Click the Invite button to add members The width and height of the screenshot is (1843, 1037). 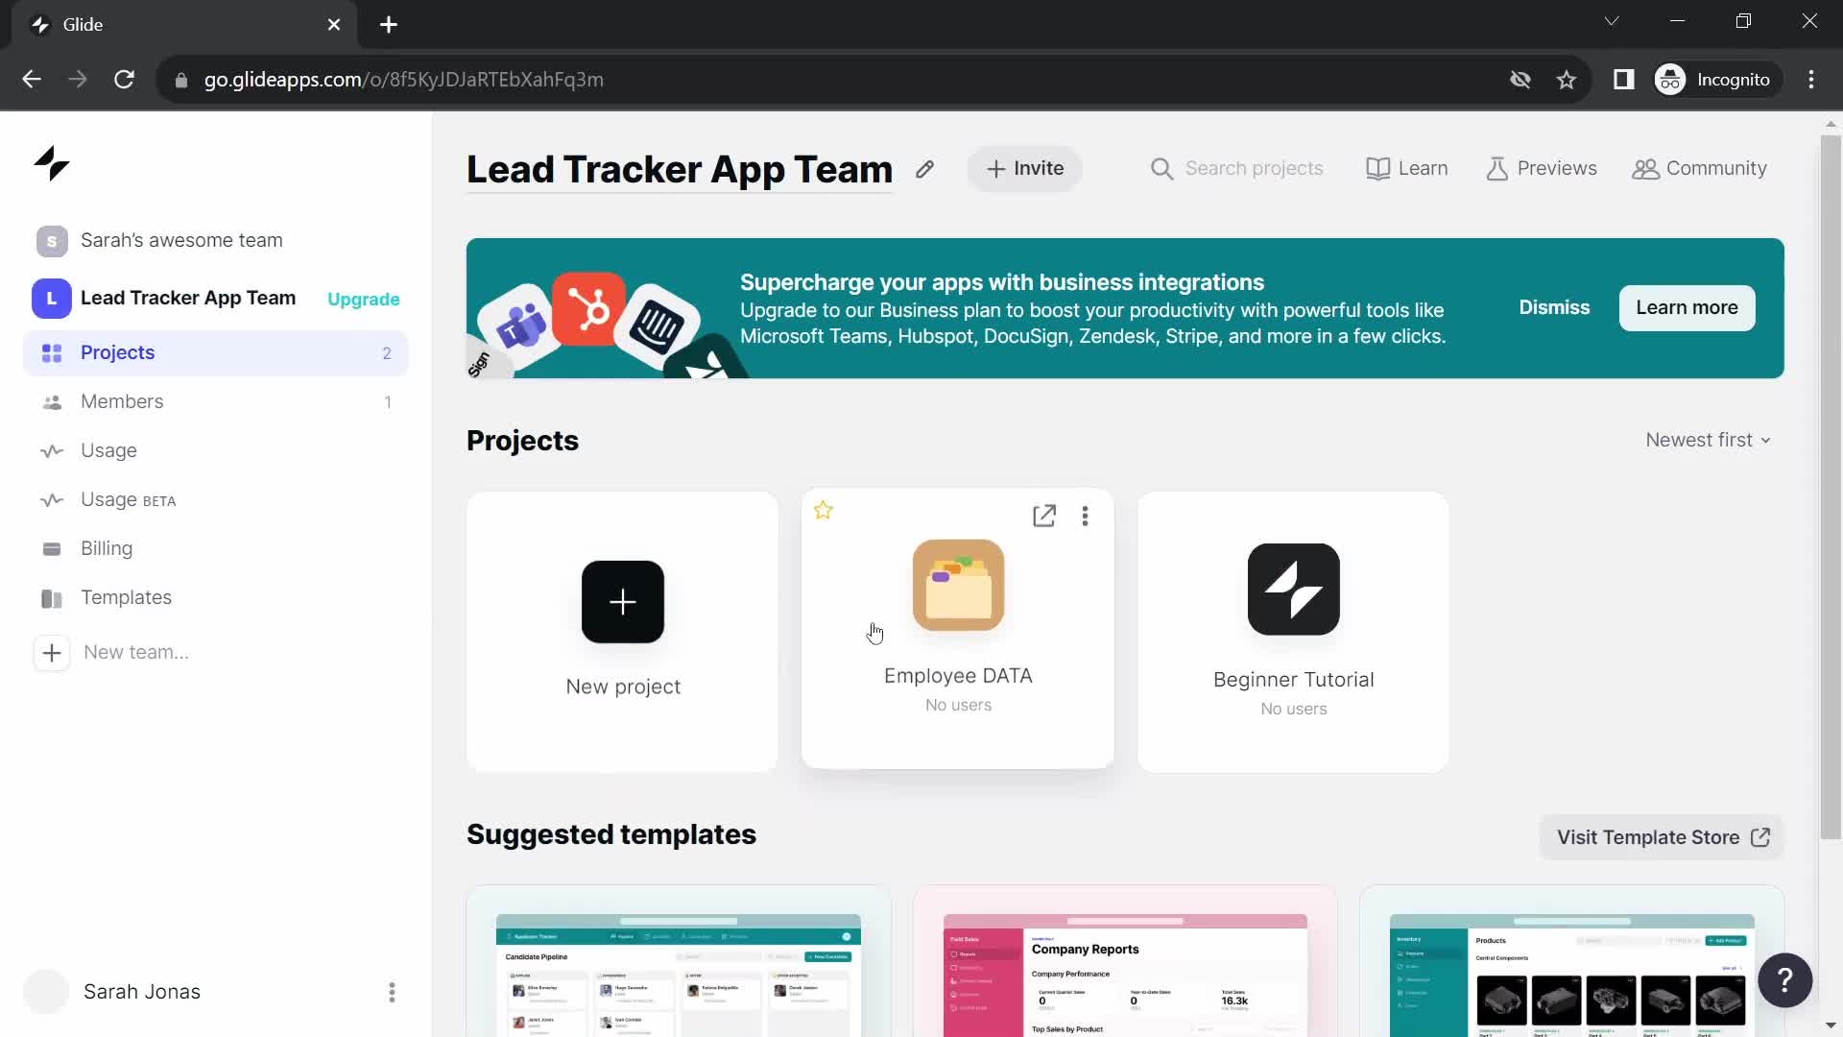[x=1024, y=168]
